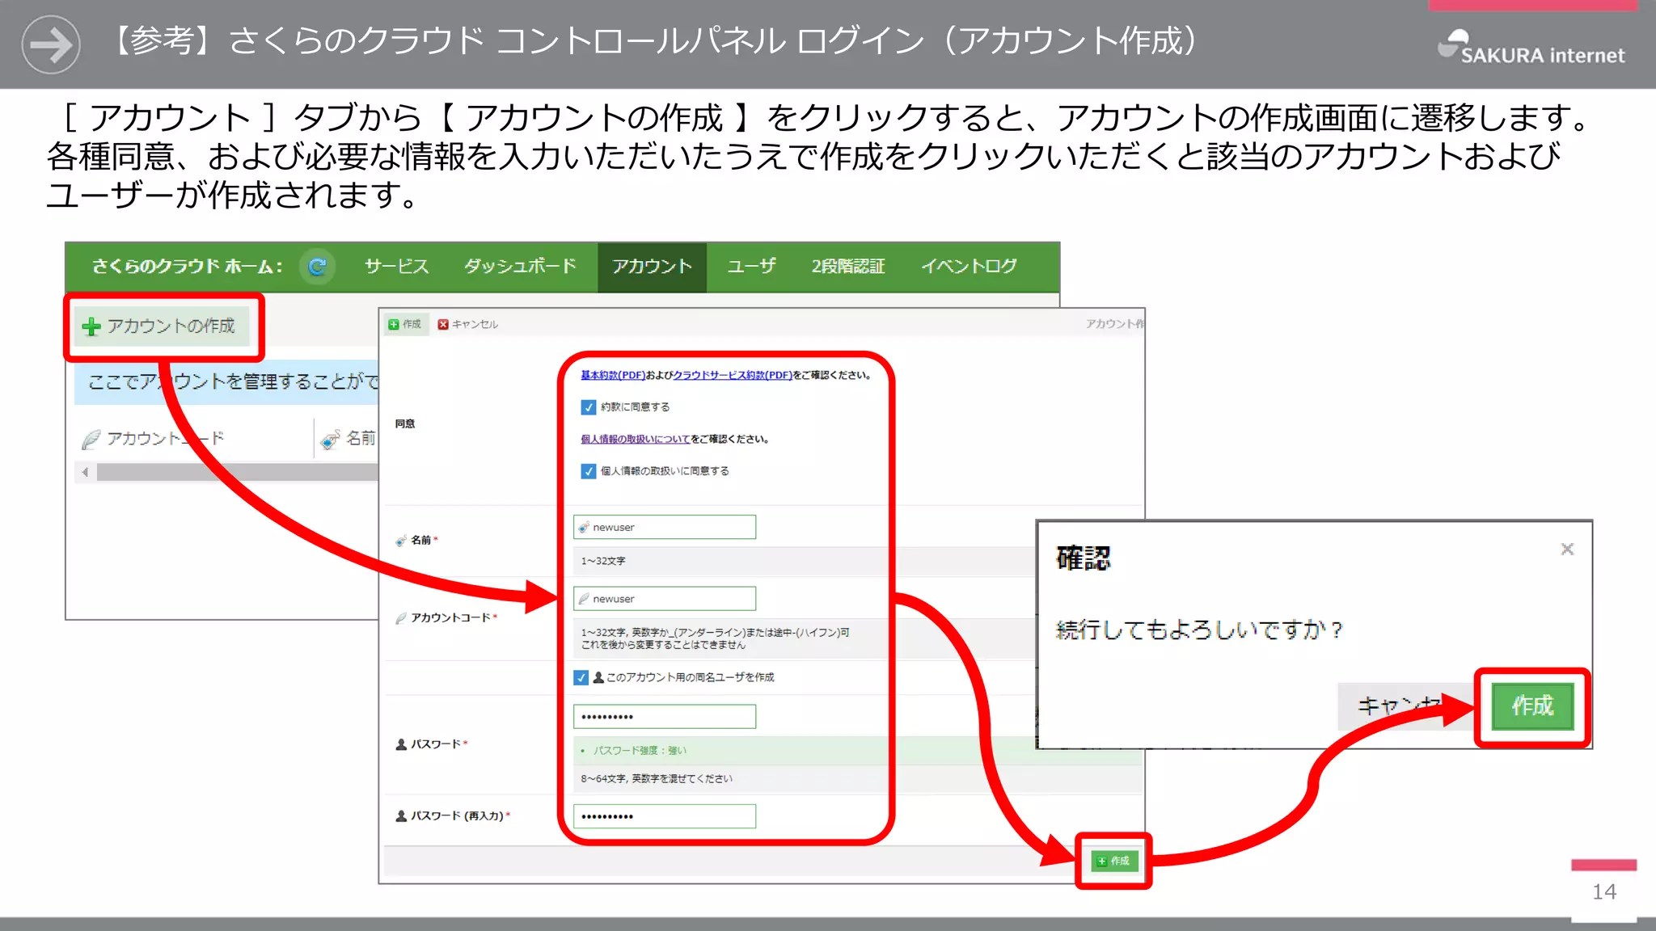Click the 1~32文字 hint text under 名前
This screenshot has height=931, width=1656.
[x=603, y=561]
